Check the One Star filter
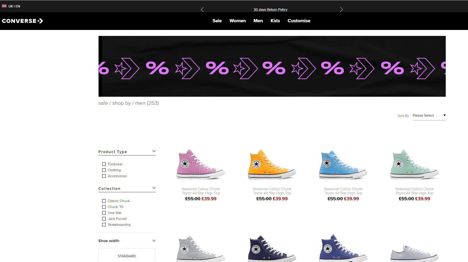This screenshot has height=262, width=468. (104, 213)
